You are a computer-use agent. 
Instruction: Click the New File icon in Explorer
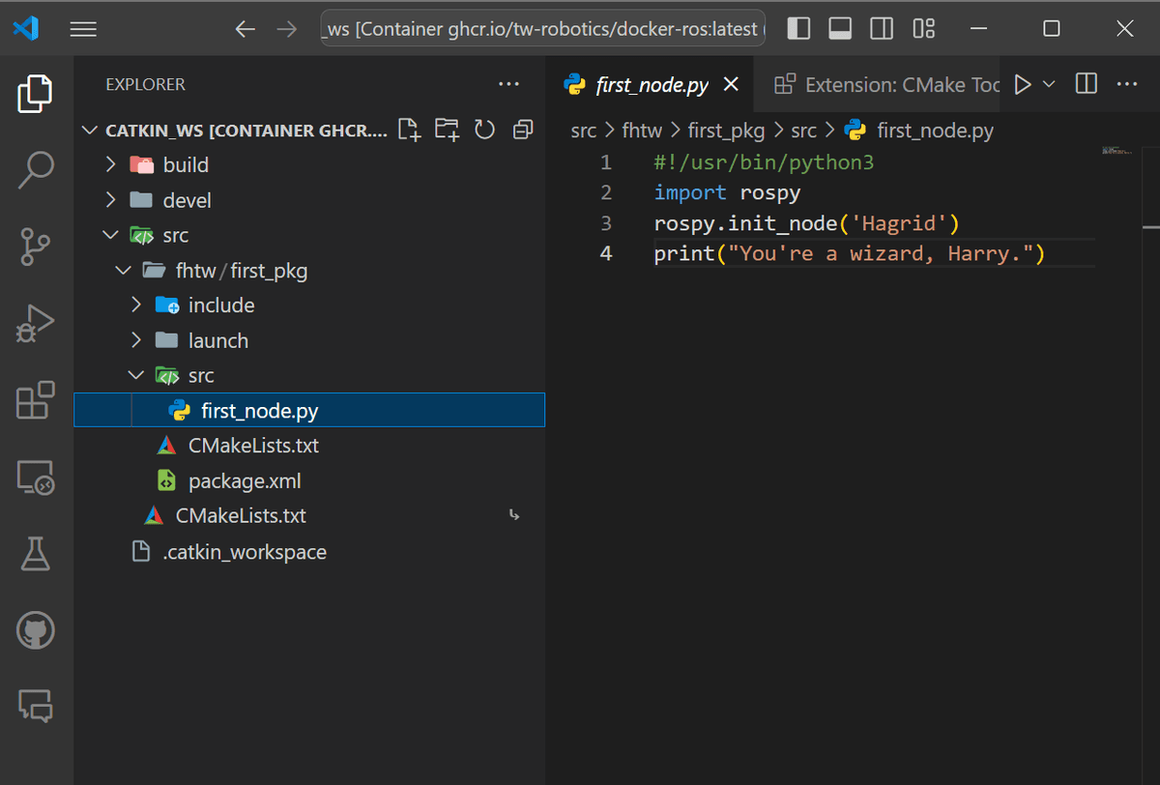tap(410, 130)
